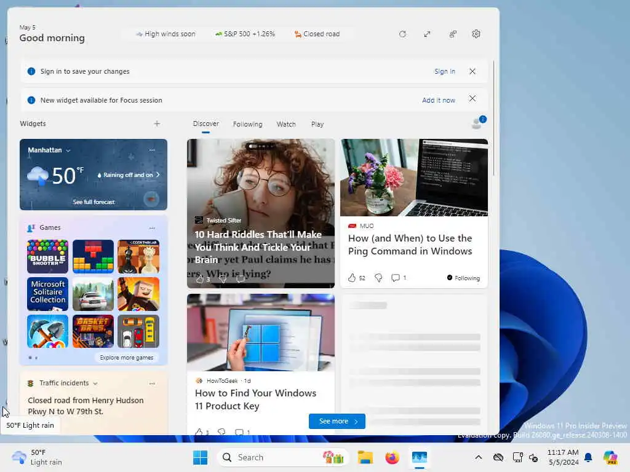The width and height of the screenshot is (630, 472).
Task: Toggle Following status on MUO article
Action: coord(463,278)
